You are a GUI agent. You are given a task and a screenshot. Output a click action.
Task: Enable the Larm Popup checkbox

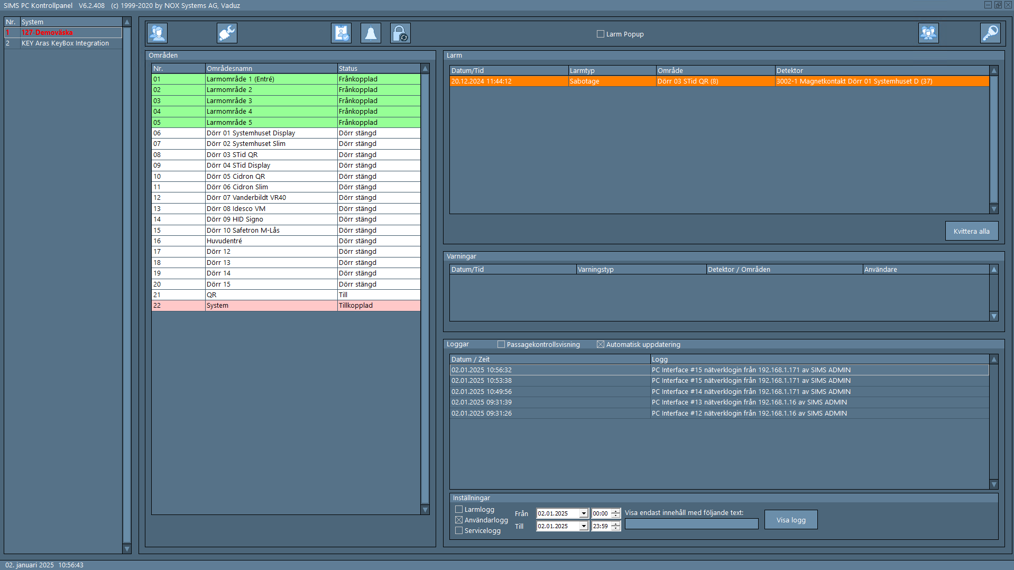pyautogui.click(x=601, y=34)
